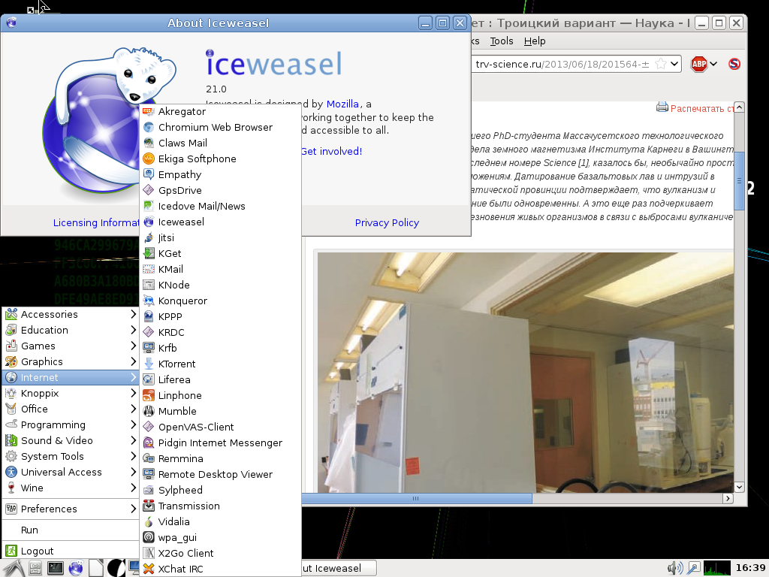Bookmark page with the star icon
This screenshot has height=577, width=769.
coord(661,64)
